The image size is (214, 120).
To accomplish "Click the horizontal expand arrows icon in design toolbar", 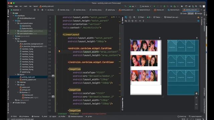I will click(140, 21).
